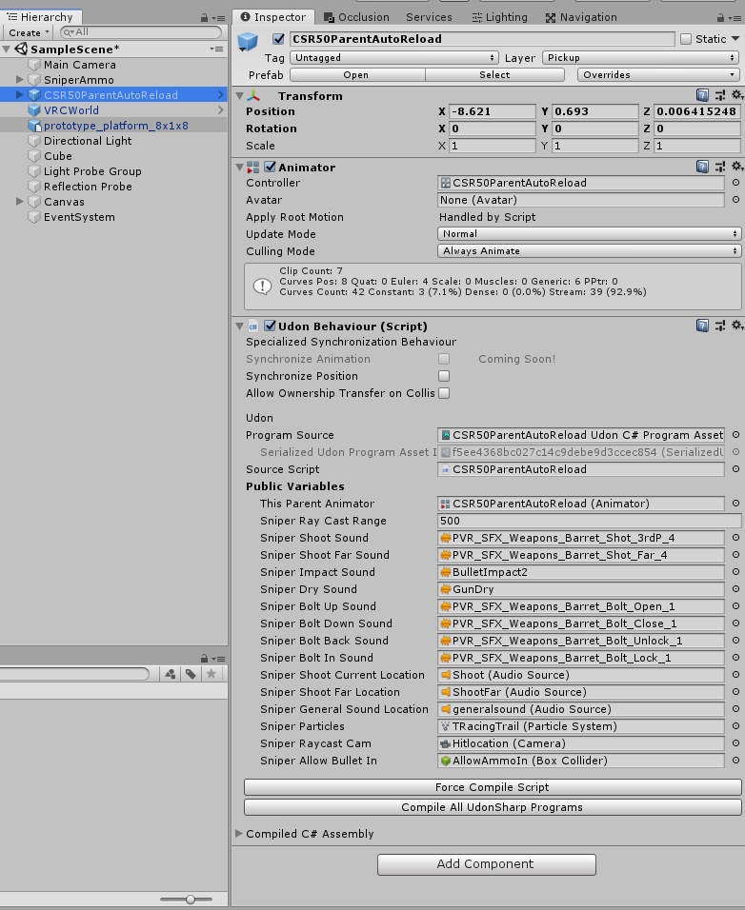
Task: Click object picker for Sniper Shoot Sound
Action: coord(735,538)
